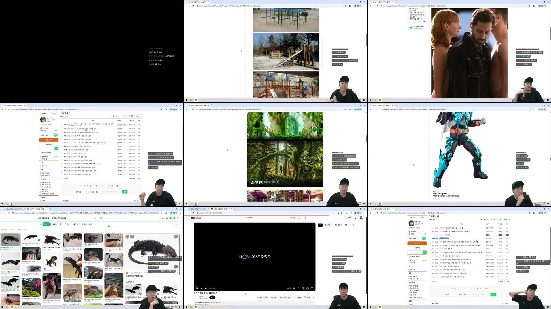Click the orange 카페 글쓰기 button in the bottom-right window
551x309 pixels.
417,243
